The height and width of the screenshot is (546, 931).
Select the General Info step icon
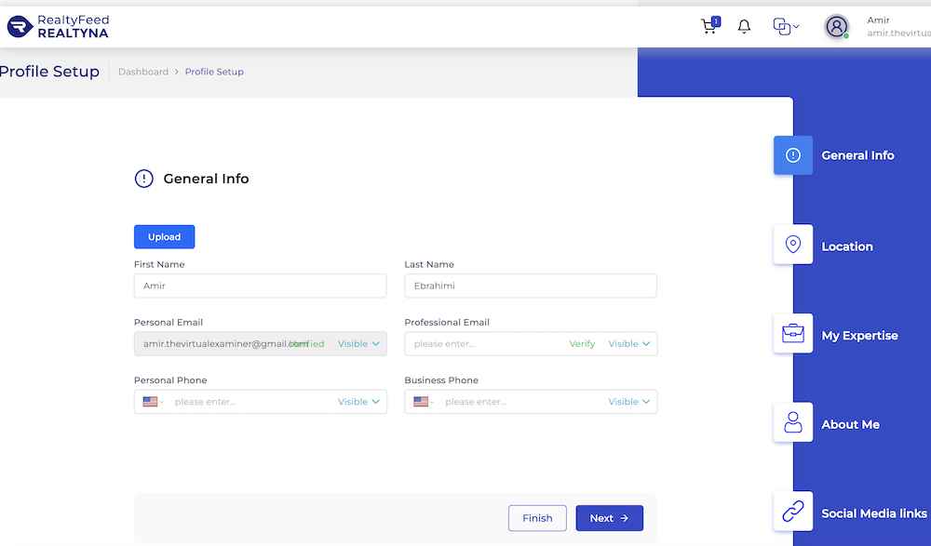(x=792, y=155)
